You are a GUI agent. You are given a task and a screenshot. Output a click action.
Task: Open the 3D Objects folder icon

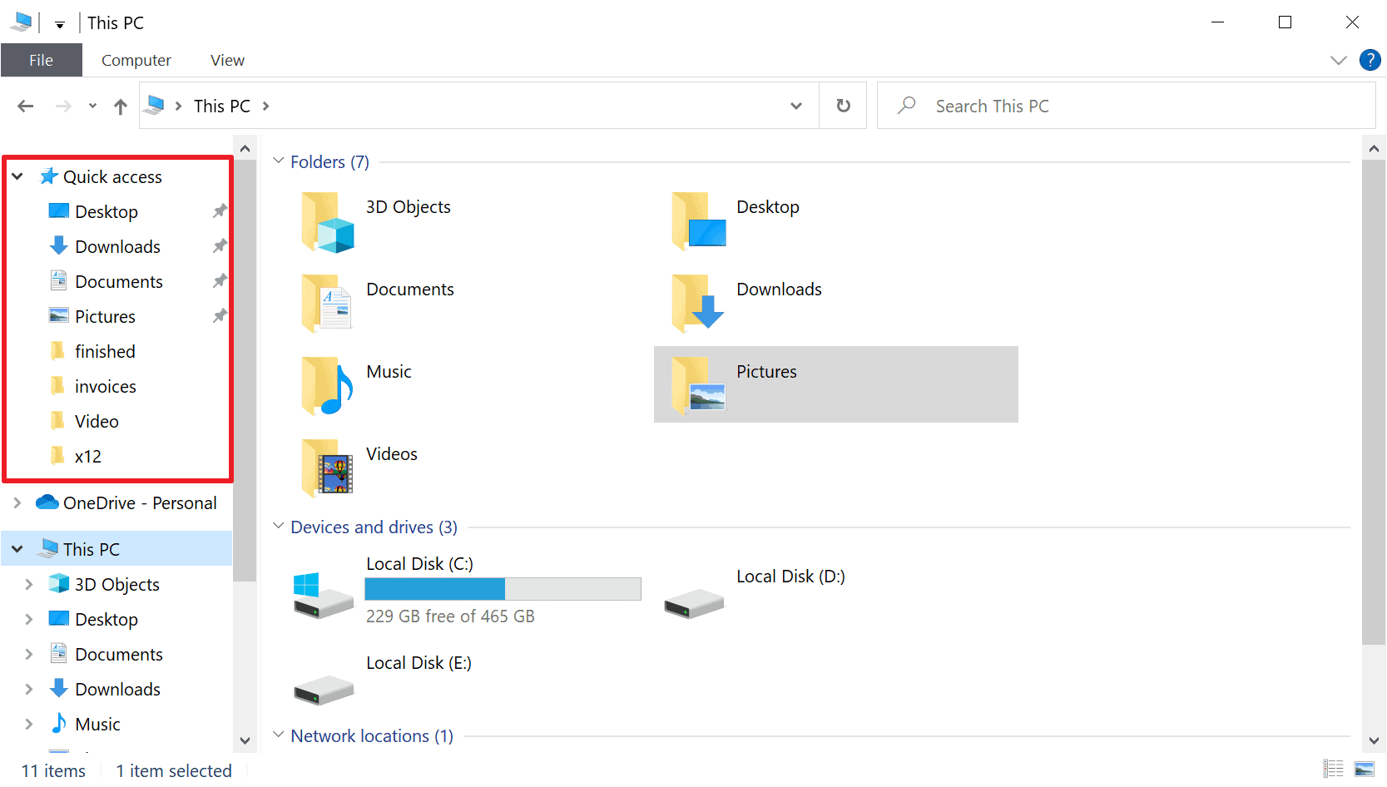point(327,222)
